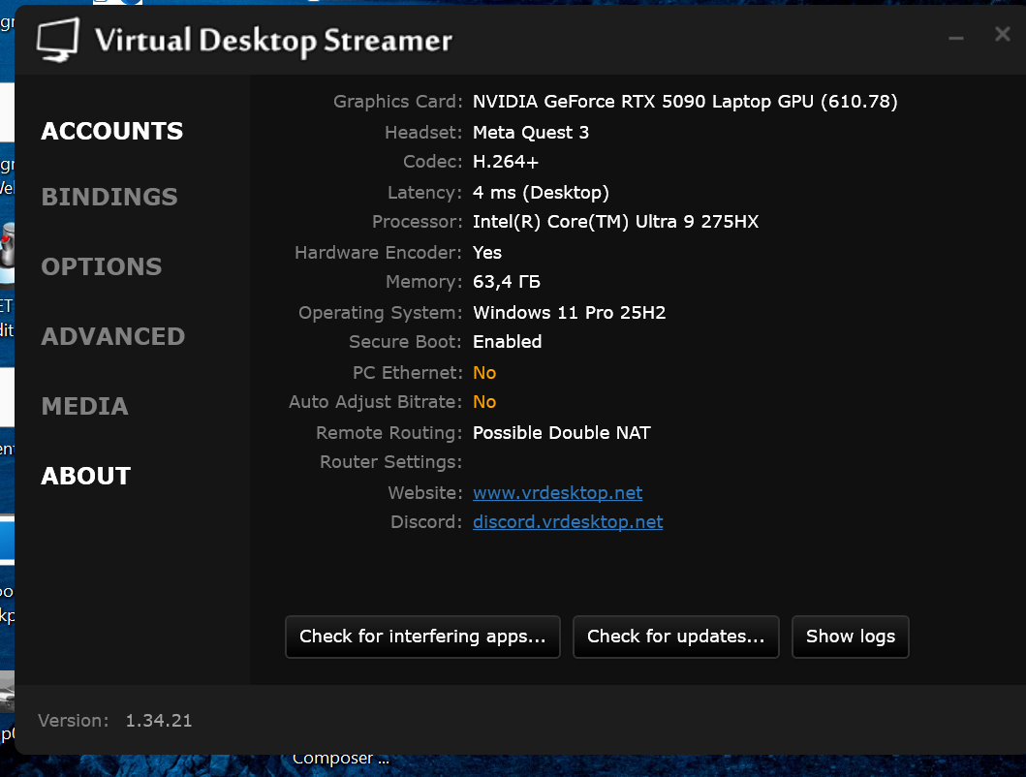Click the Possible Double NAT text
The width and height of the screenshot is (1026, 777).
tap(561, 433)
